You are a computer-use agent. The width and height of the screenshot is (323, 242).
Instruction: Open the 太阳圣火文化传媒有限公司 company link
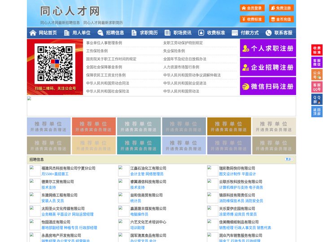point(63,208)
